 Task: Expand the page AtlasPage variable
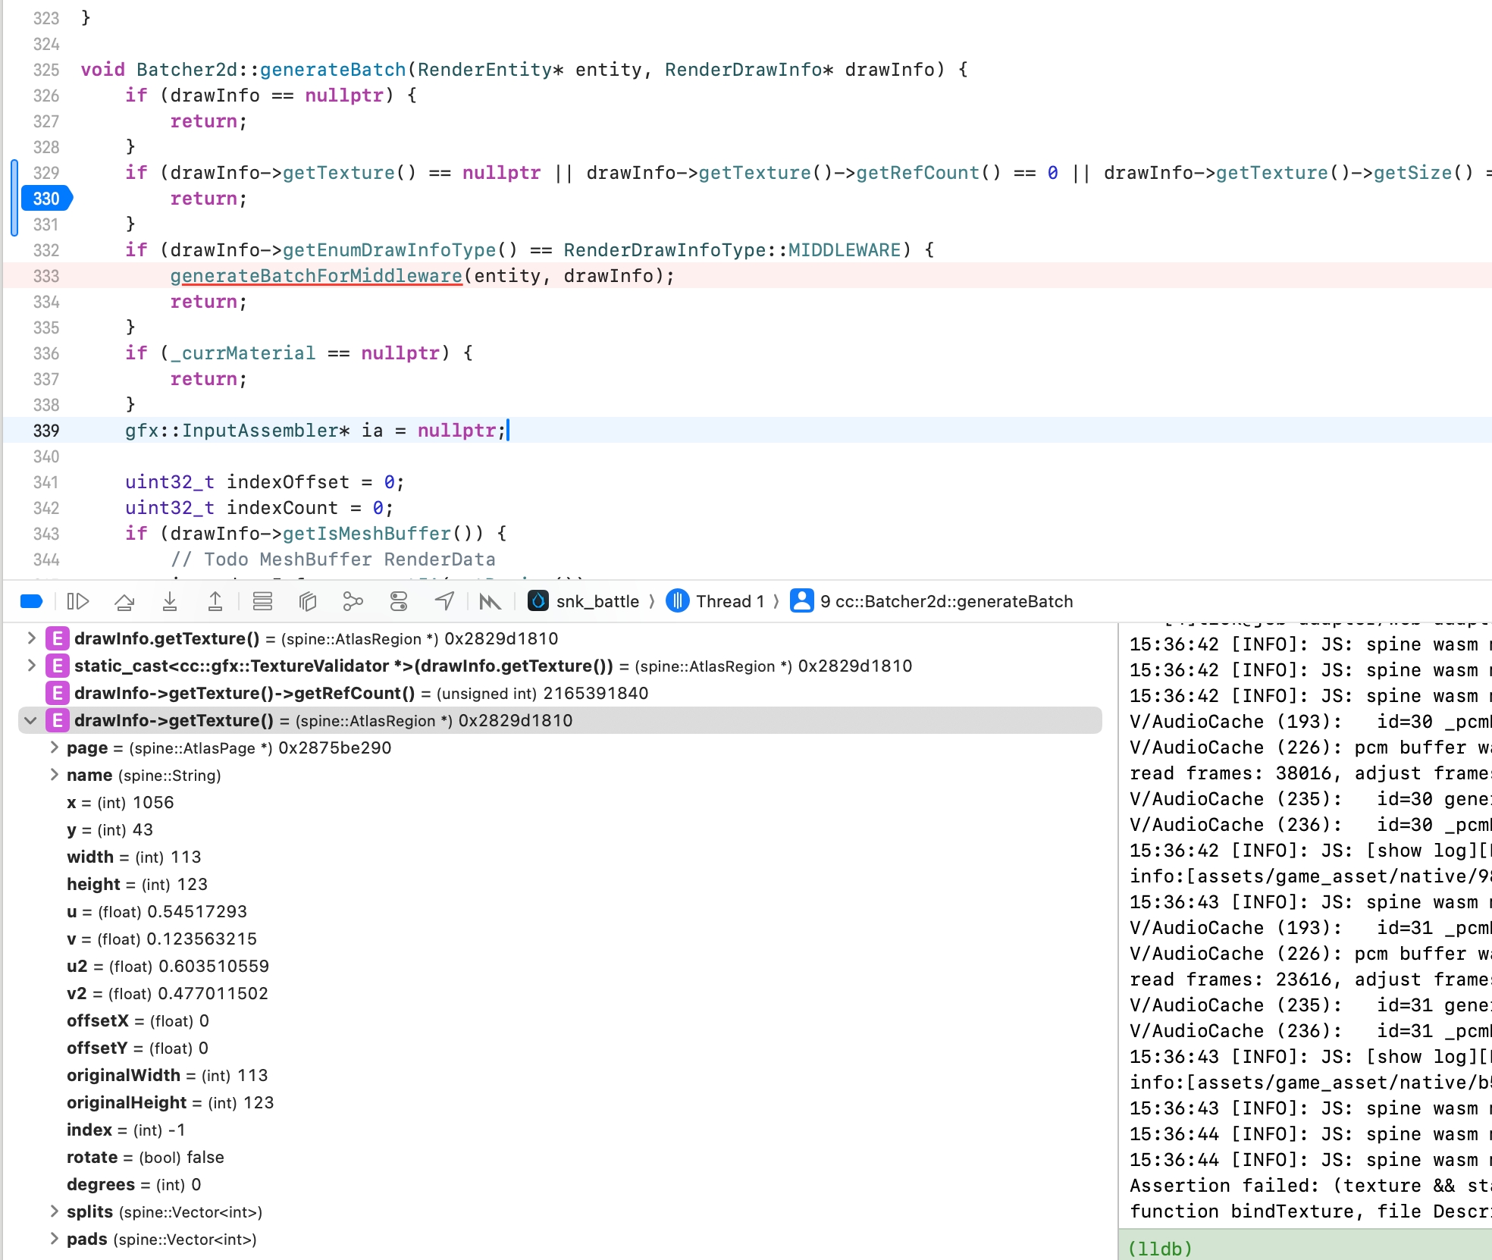coord(54,748)
